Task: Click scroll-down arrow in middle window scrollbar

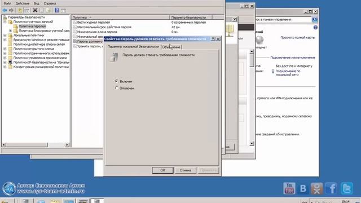Action: pyautogui.click(x=252, y=143)
